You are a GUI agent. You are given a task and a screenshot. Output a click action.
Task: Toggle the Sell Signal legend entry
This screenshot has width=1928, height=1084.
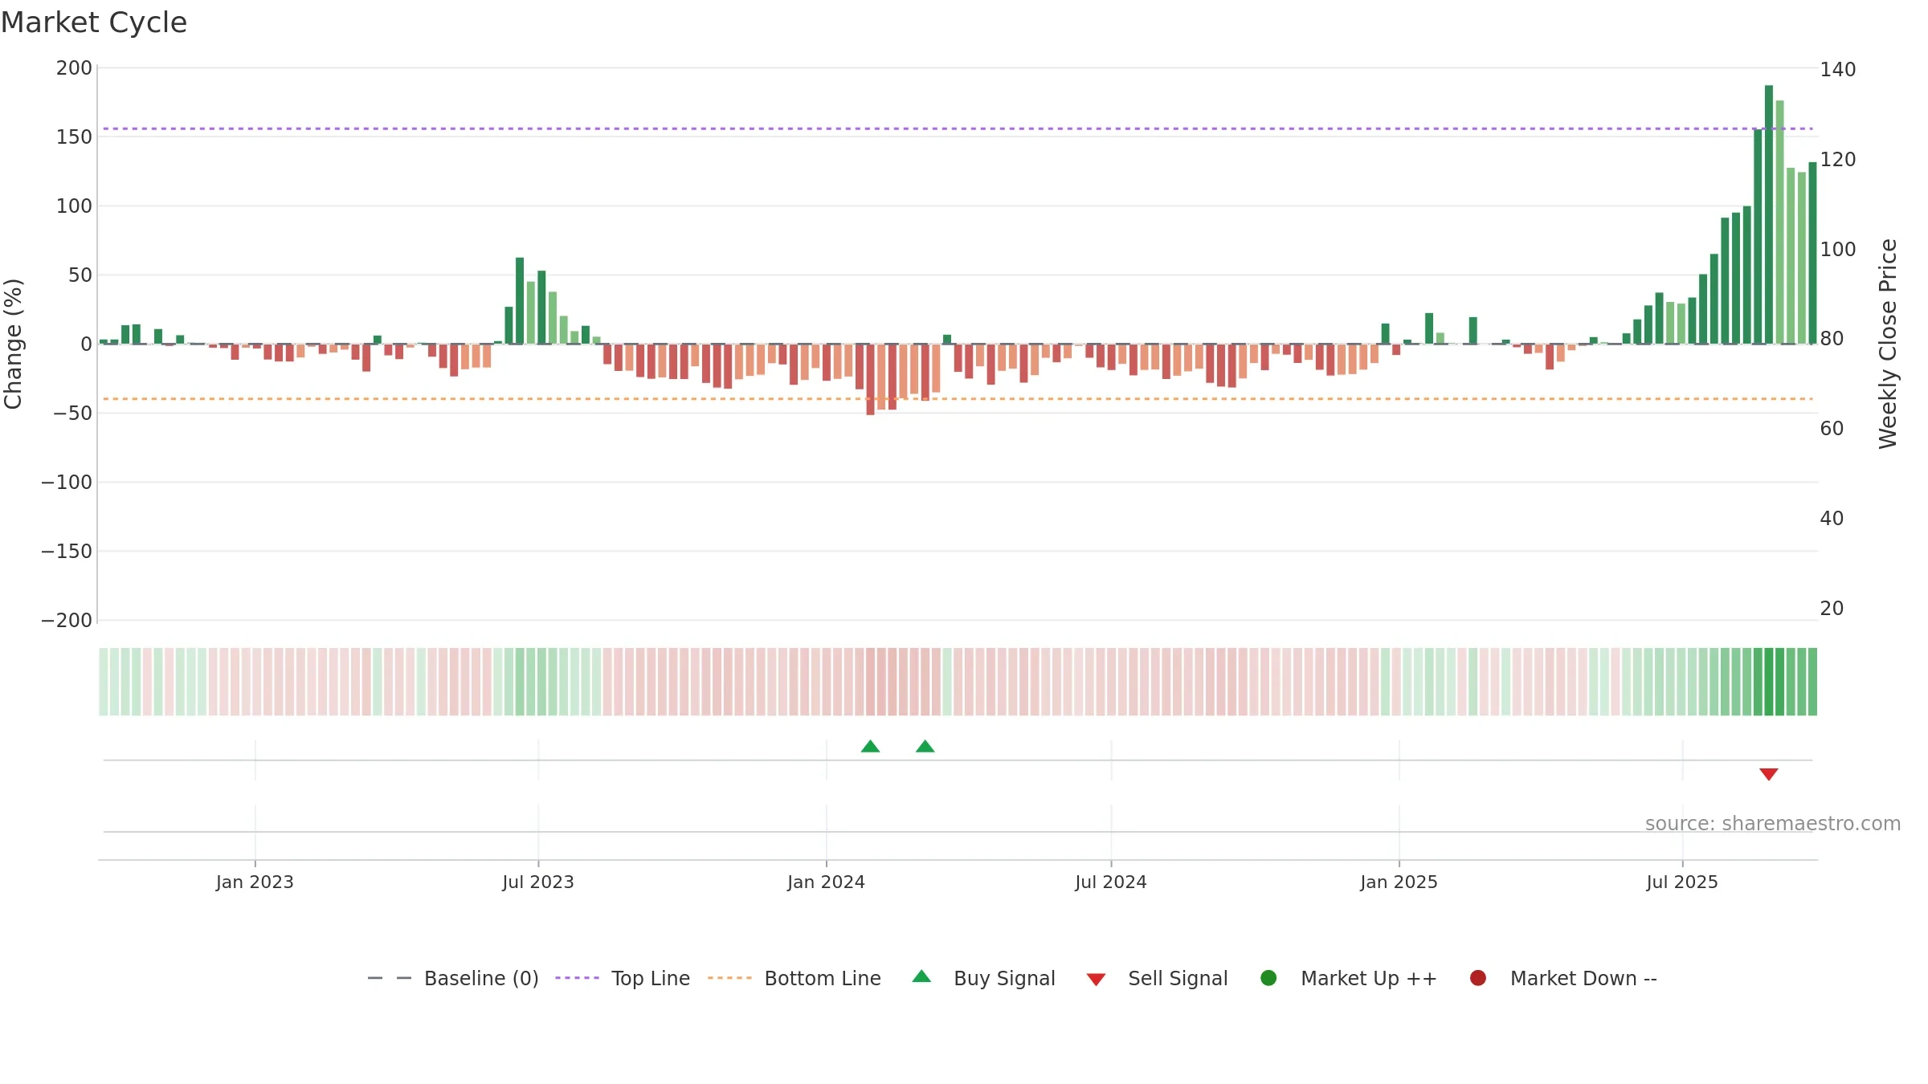coord(1157,978)
